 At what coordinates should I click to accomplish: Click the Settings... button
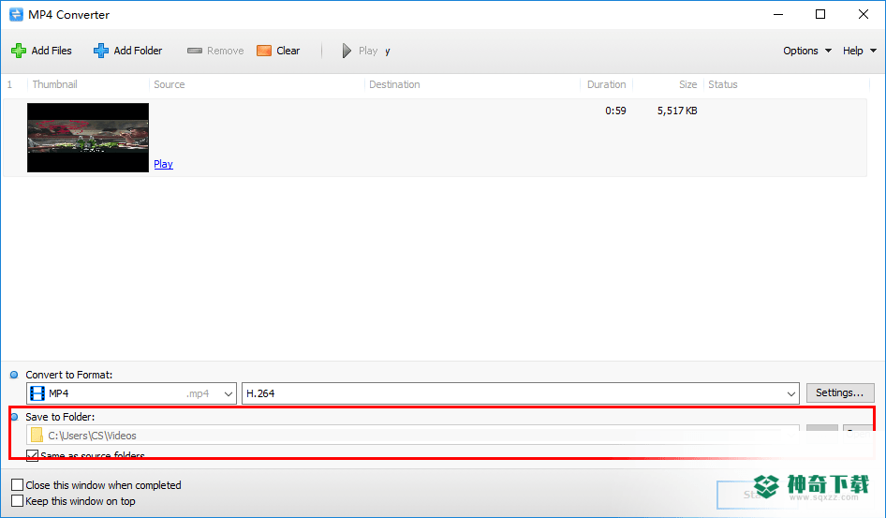[840, 392]
